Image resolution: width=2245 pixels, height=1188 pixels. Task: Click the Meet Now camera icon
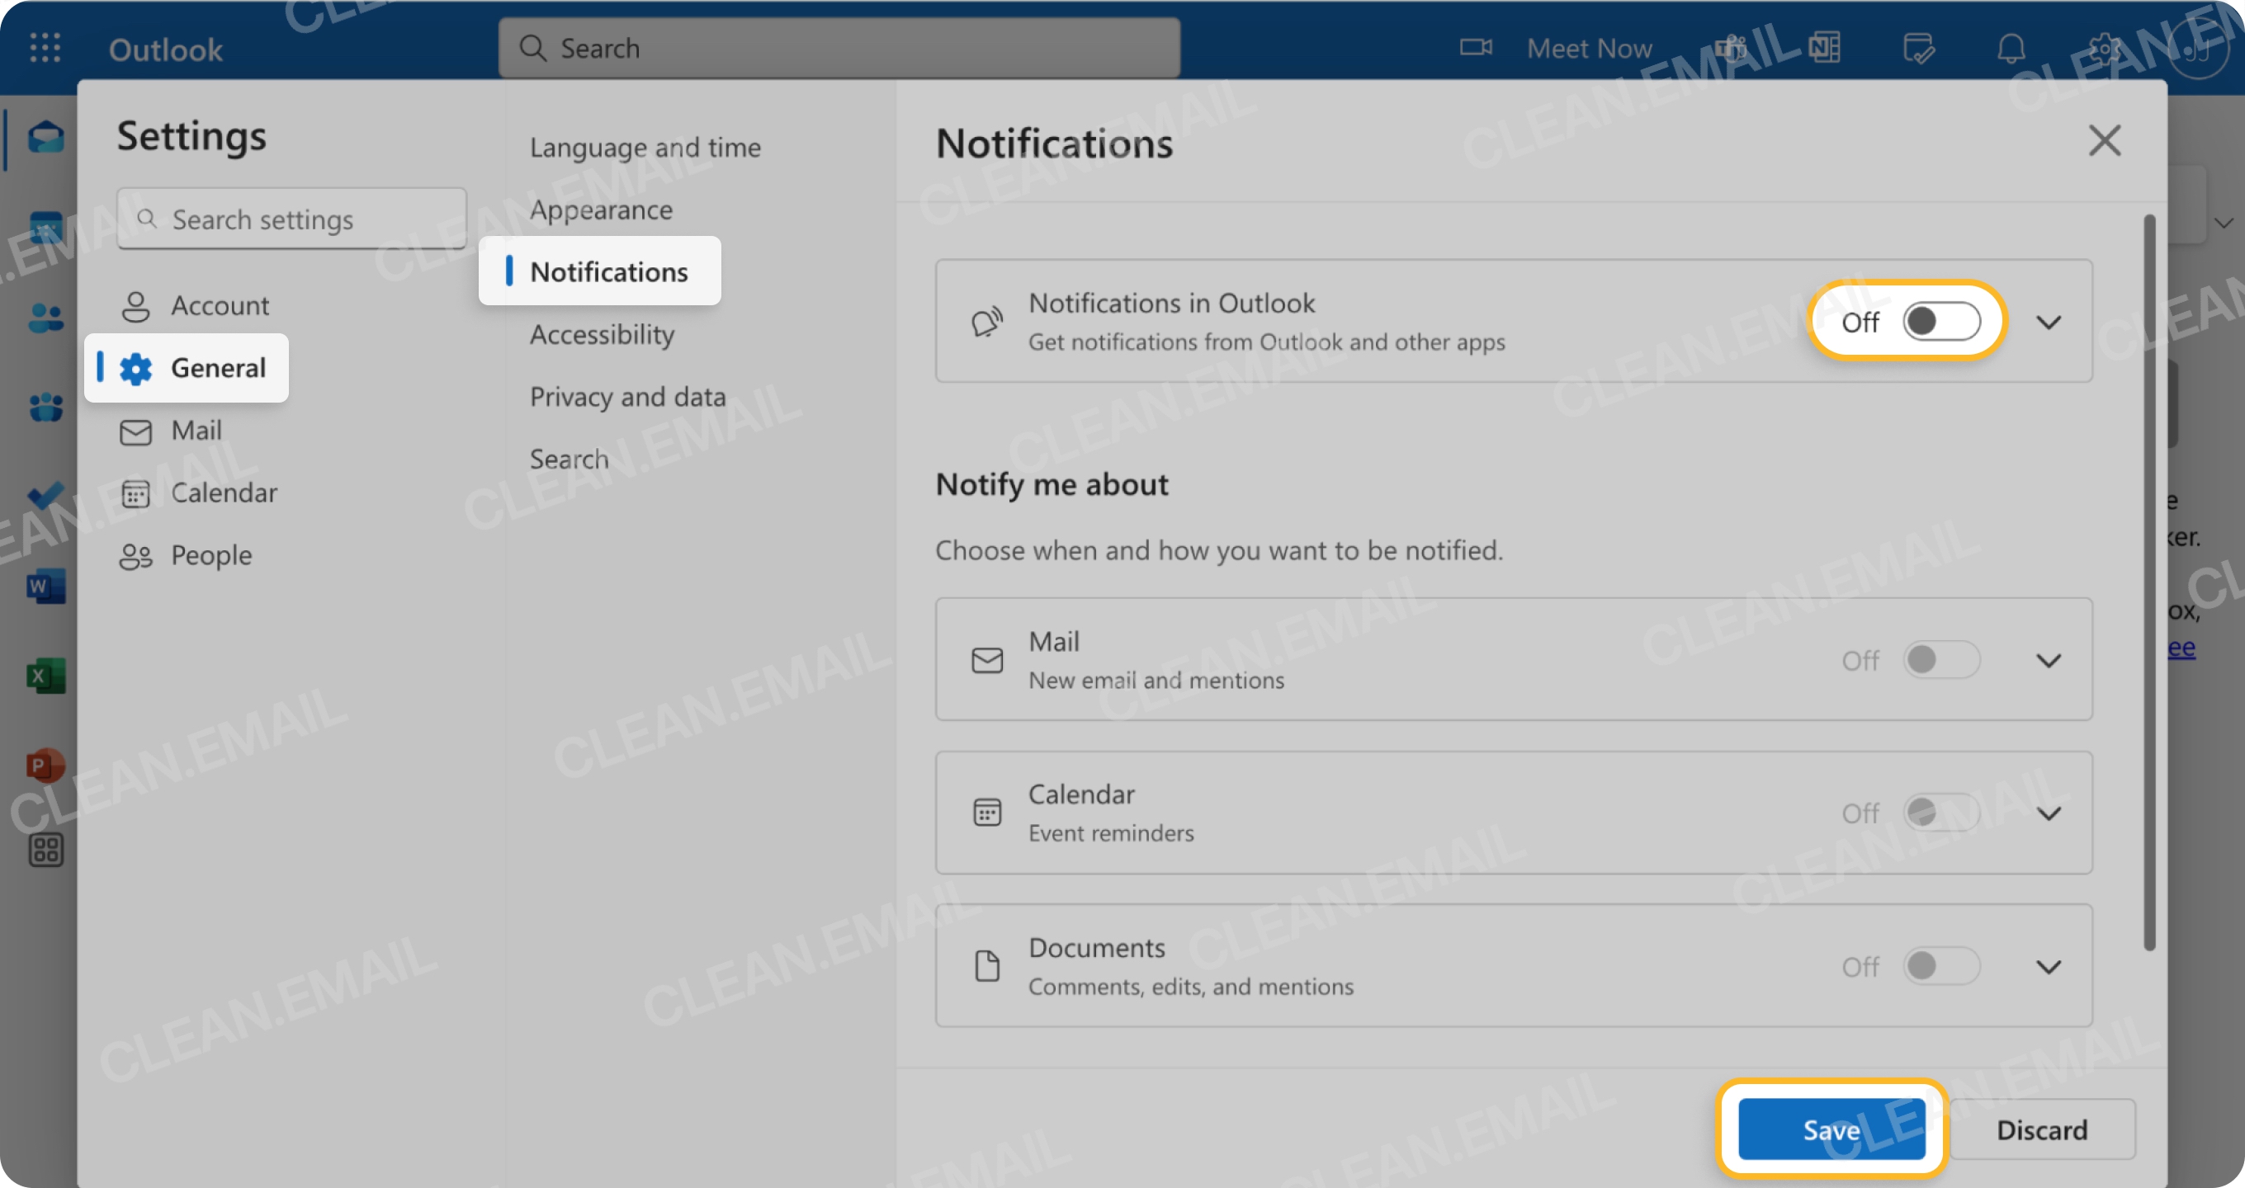point(1476,48)
